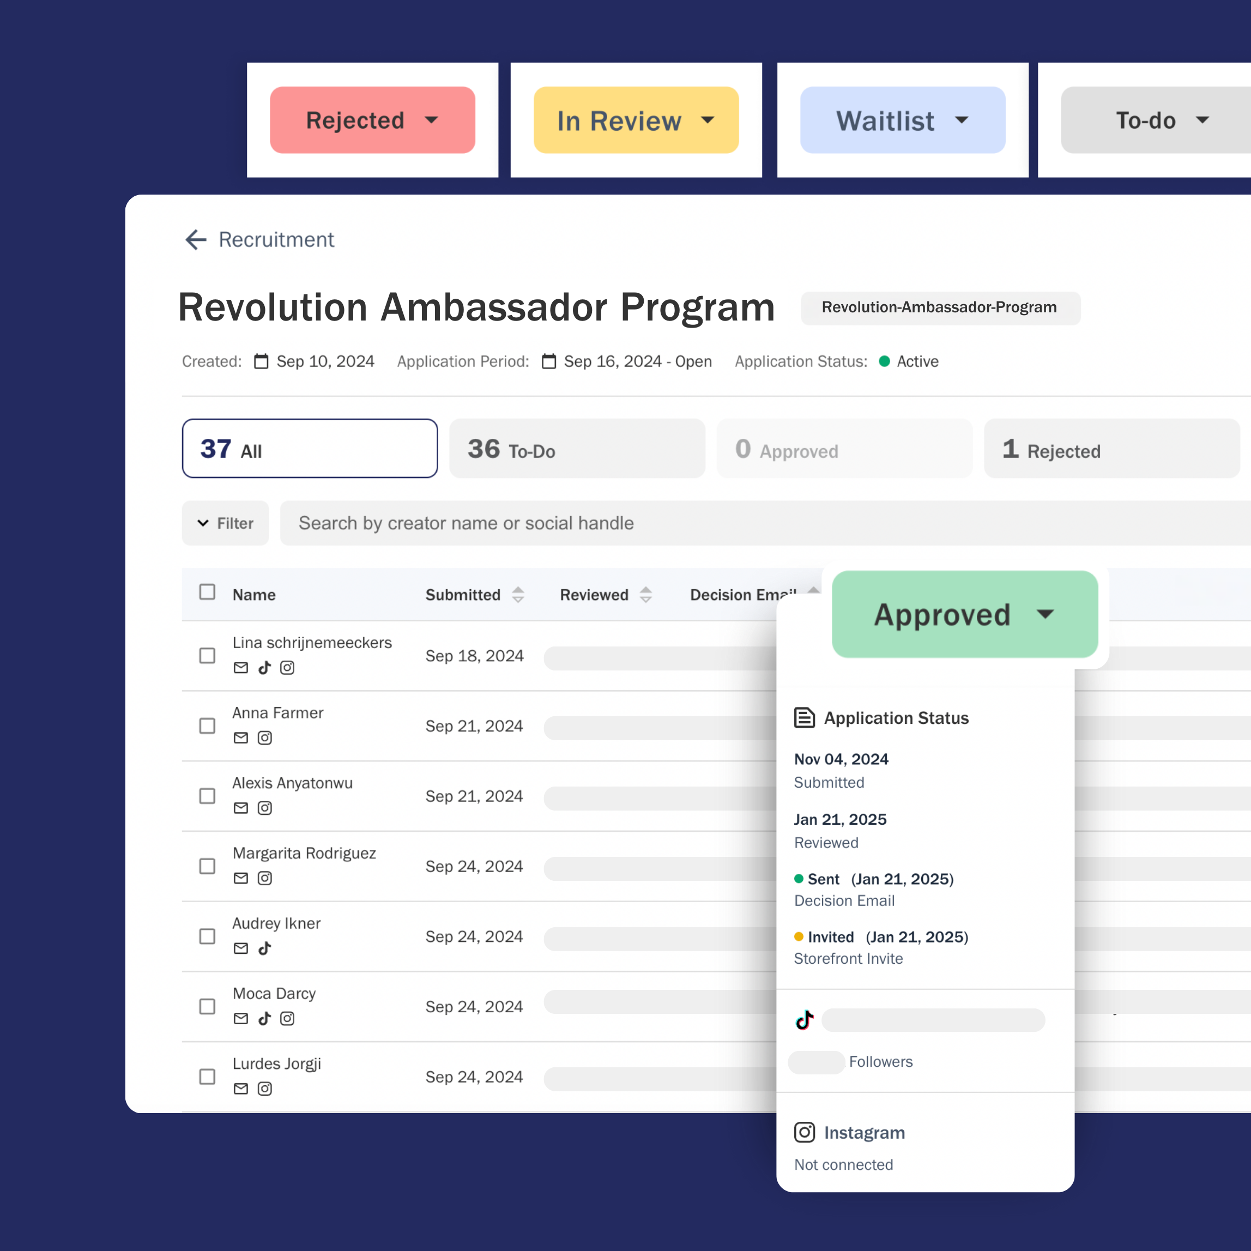1251x1251 pixels.
Task: Open the In Review status dropdown
Action: coord(636,120)
